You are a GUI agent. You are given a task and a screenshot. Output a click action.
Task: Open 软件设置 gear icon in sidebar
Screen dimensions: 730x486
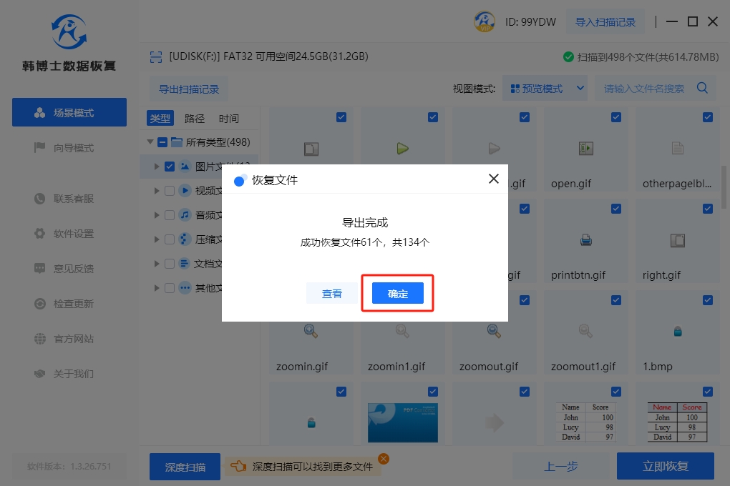pos(40,234)
